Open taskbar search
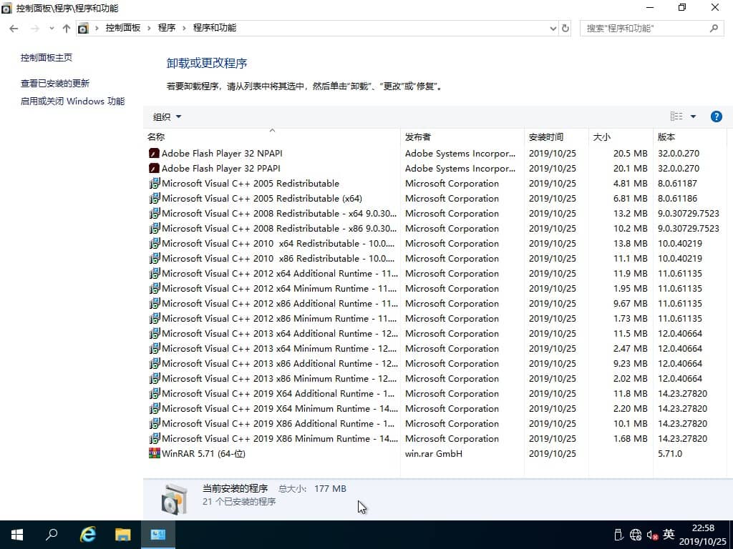 point(52,535)
